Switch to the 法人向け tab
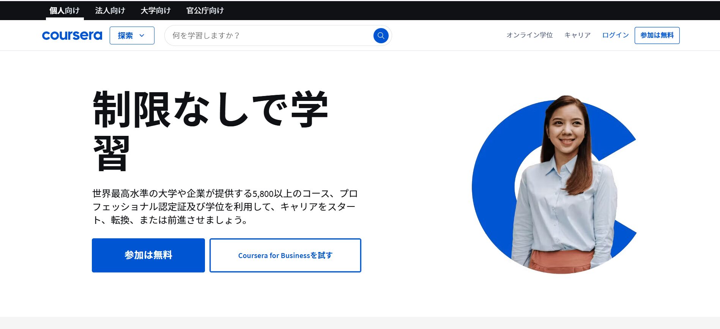Image resolution: width=720 pixels, height=329 pixels. coord(110,11)
